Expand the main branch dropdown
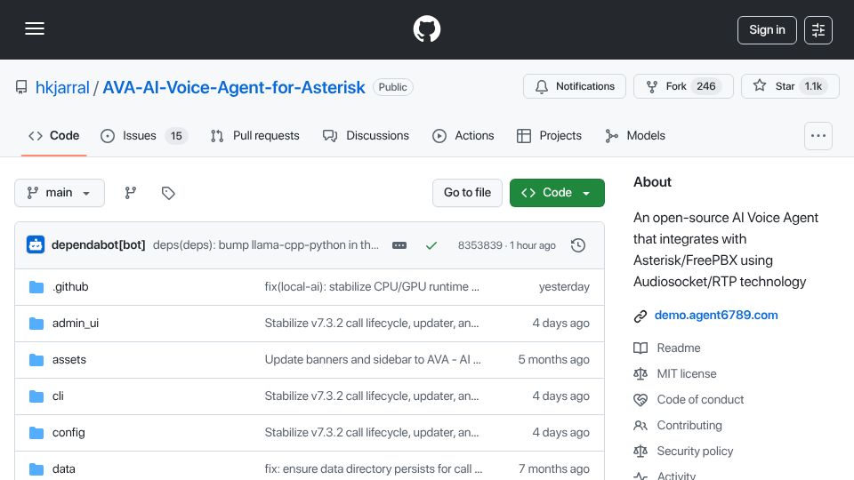 pyautogui.click(x=60, y=193)
